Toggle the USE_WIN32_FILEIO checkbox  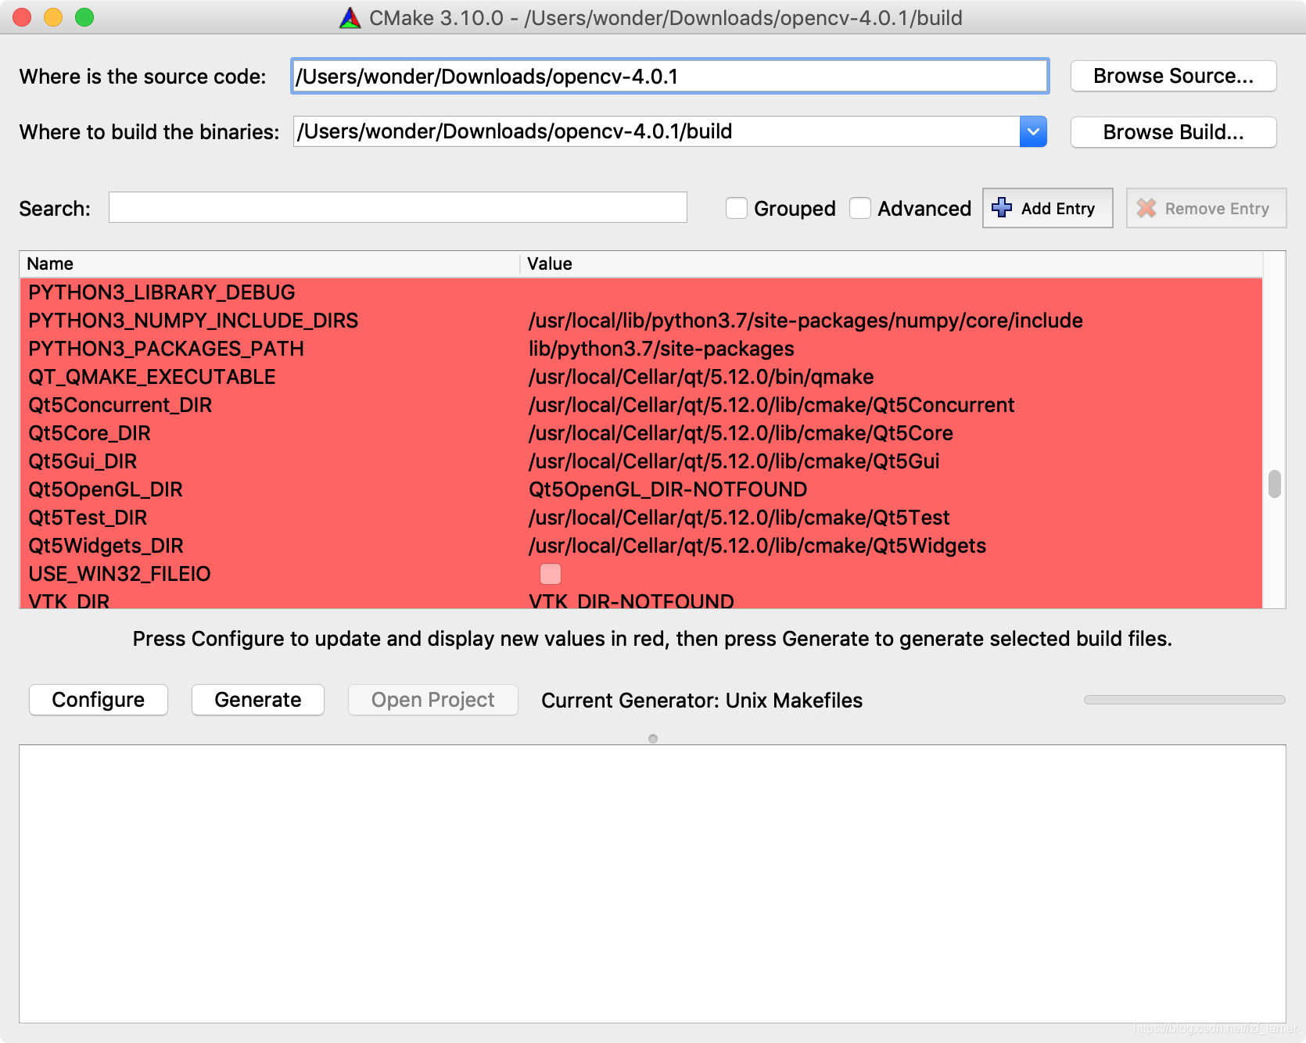(x=551, y=574)
